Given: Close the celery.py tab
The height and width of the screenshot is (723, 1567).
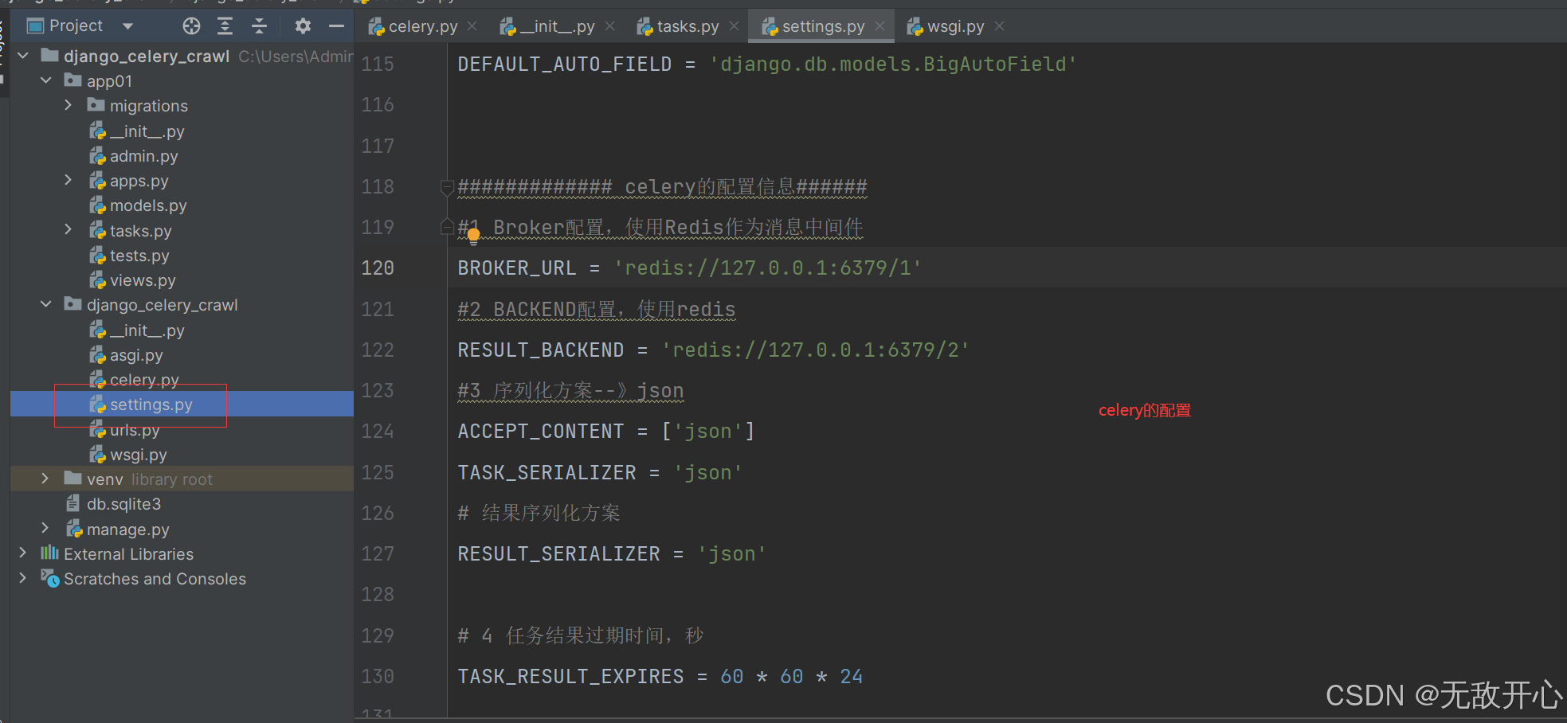Looking at the screenshot, I should coord(472,26).
